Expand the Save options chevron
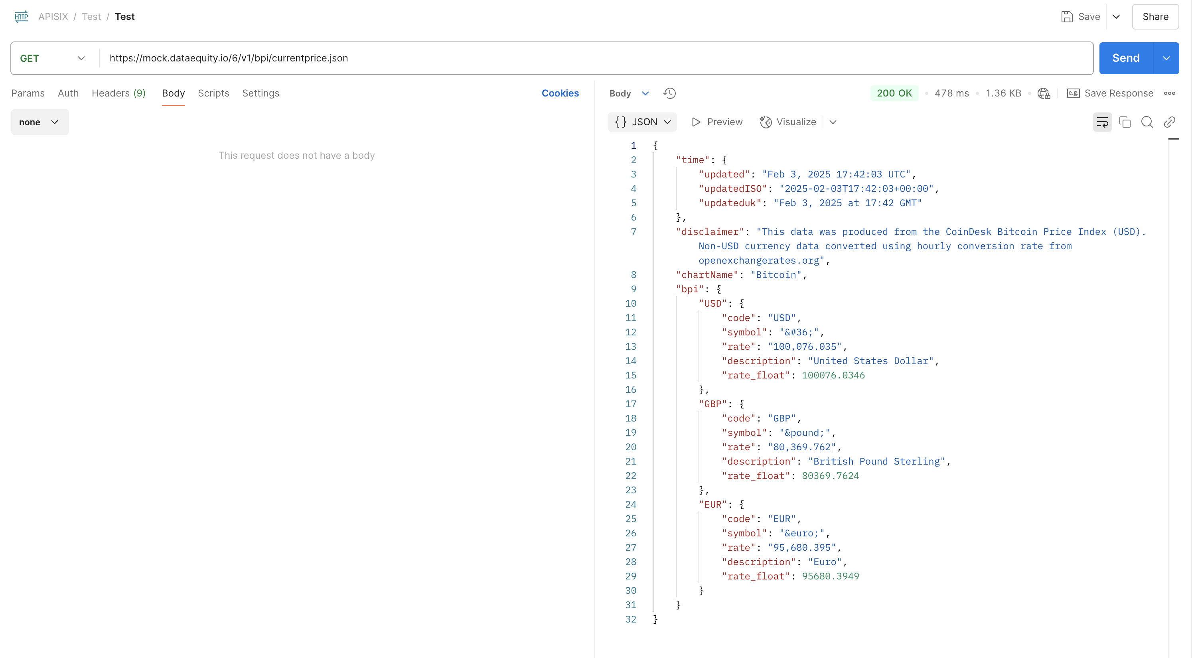 (x=1116, y=17)
